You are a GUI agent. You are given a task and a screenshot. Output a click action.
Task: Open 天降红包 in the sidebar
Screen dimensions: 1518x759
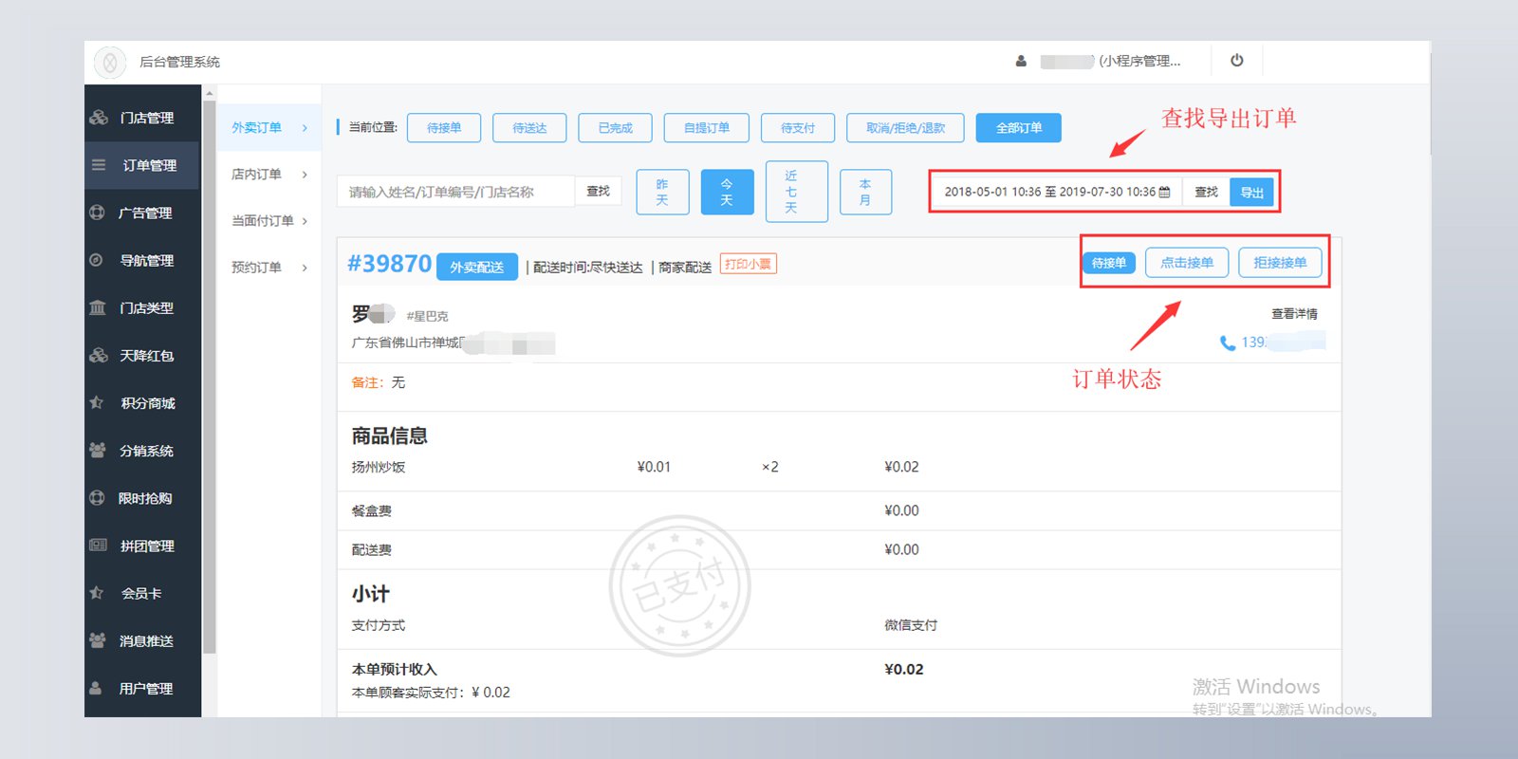pyautogui.click(x=146, y=356)
